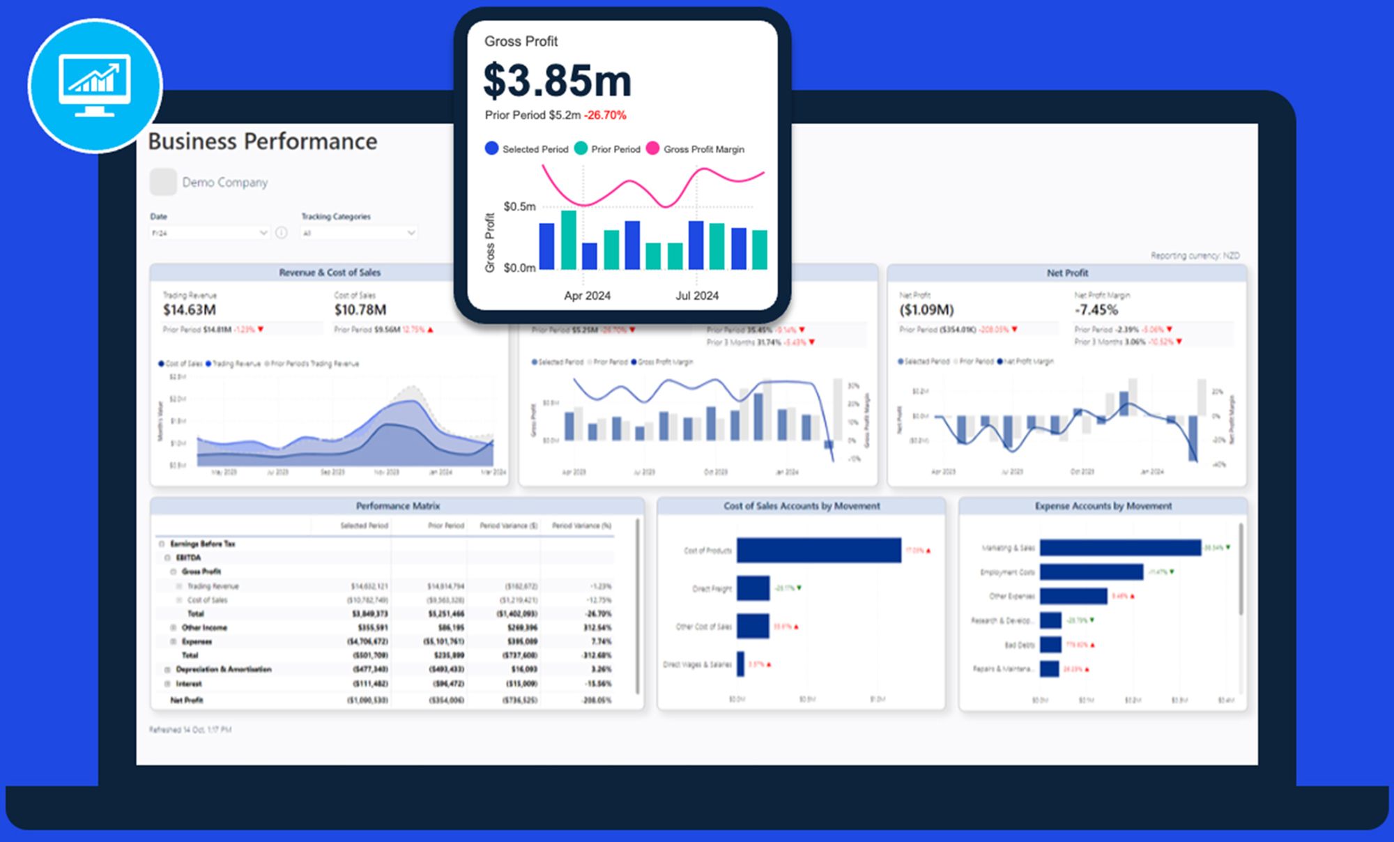The height and width of the screenshot is (842, 1394).
Task: Click the monitor chart icon badge
Action: click(95, 85)
